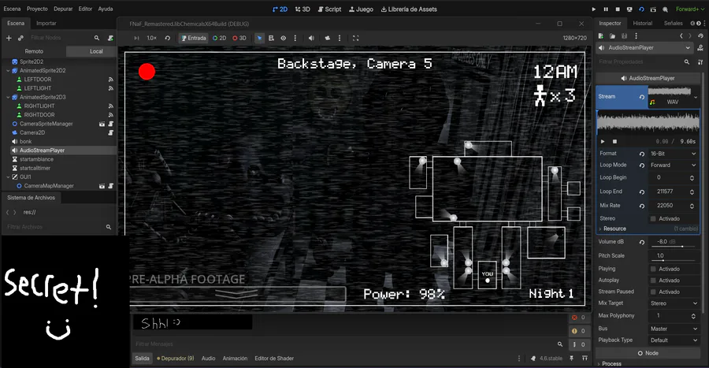Click the pin bottom panel icon

click(572, 358)
